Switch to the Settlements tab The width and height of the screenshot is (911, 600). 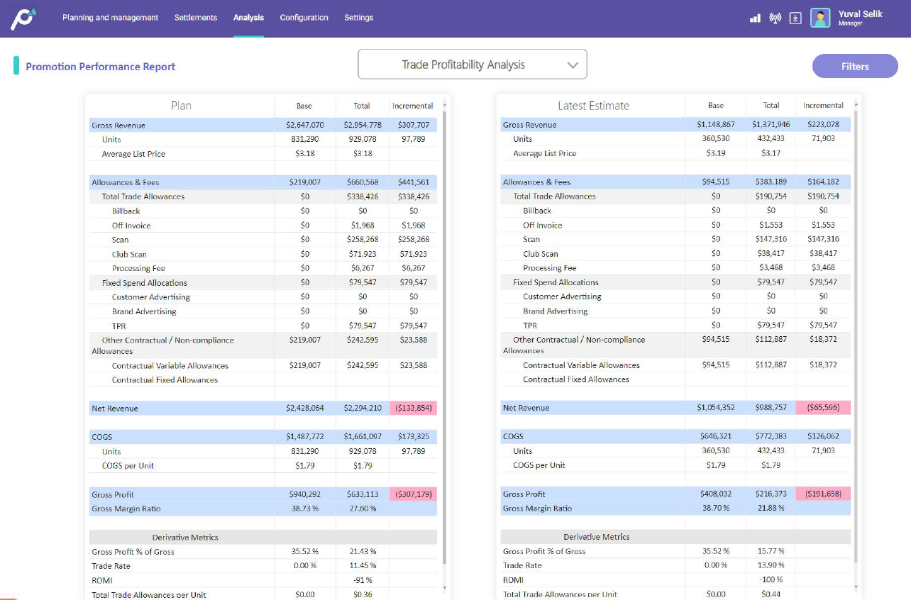tap(196, 18)
